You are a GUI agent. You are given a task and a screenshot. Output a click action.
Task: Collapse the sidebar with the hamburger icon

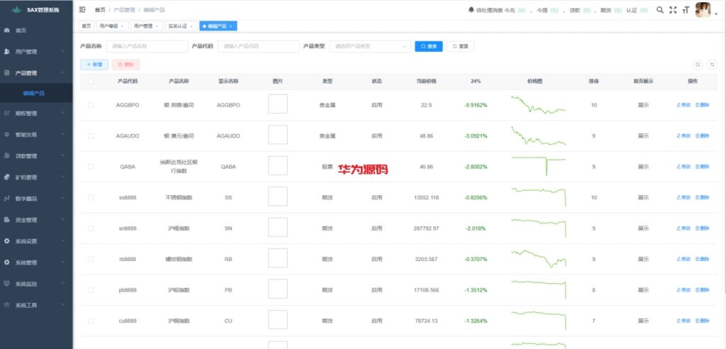click(x=82, y=10)
